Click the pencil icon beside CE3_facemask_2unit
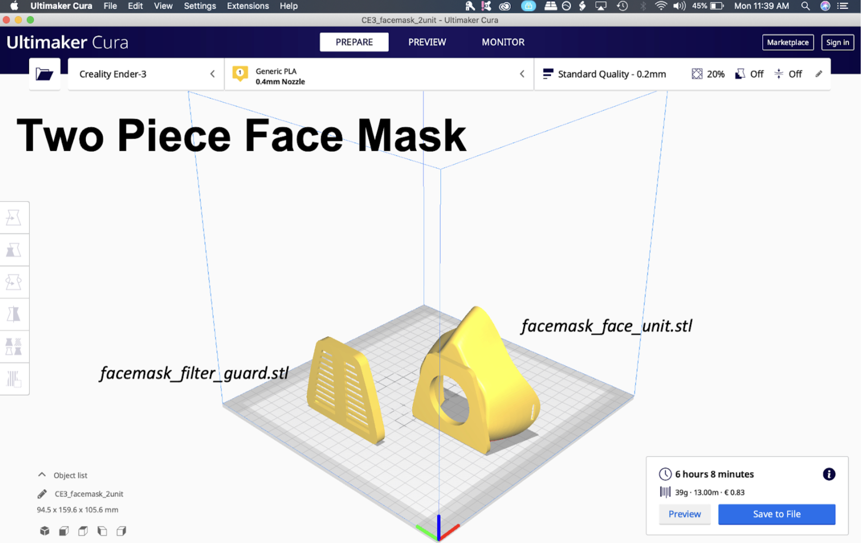Viewport: 861px width, 543px height. 42,494
